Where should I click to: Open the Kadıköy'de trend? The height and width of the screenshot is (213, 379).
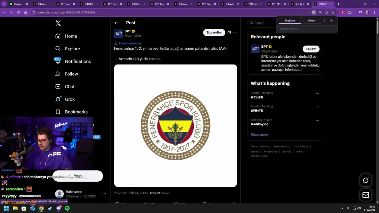click(259, 124)
